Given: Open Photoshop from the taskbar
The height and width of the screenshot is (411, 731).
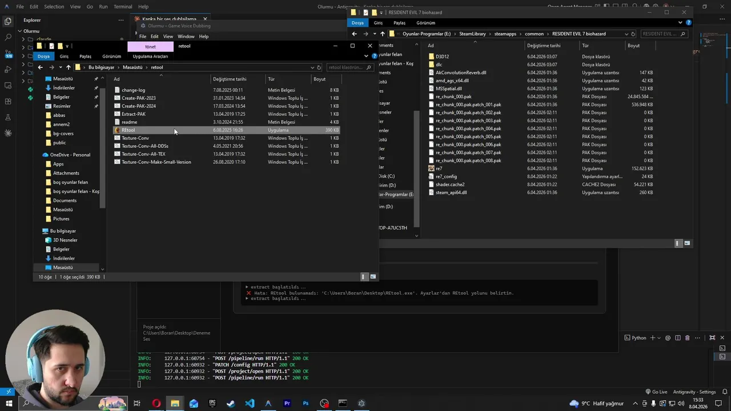Looking at the screenshot, I should 306,403.
